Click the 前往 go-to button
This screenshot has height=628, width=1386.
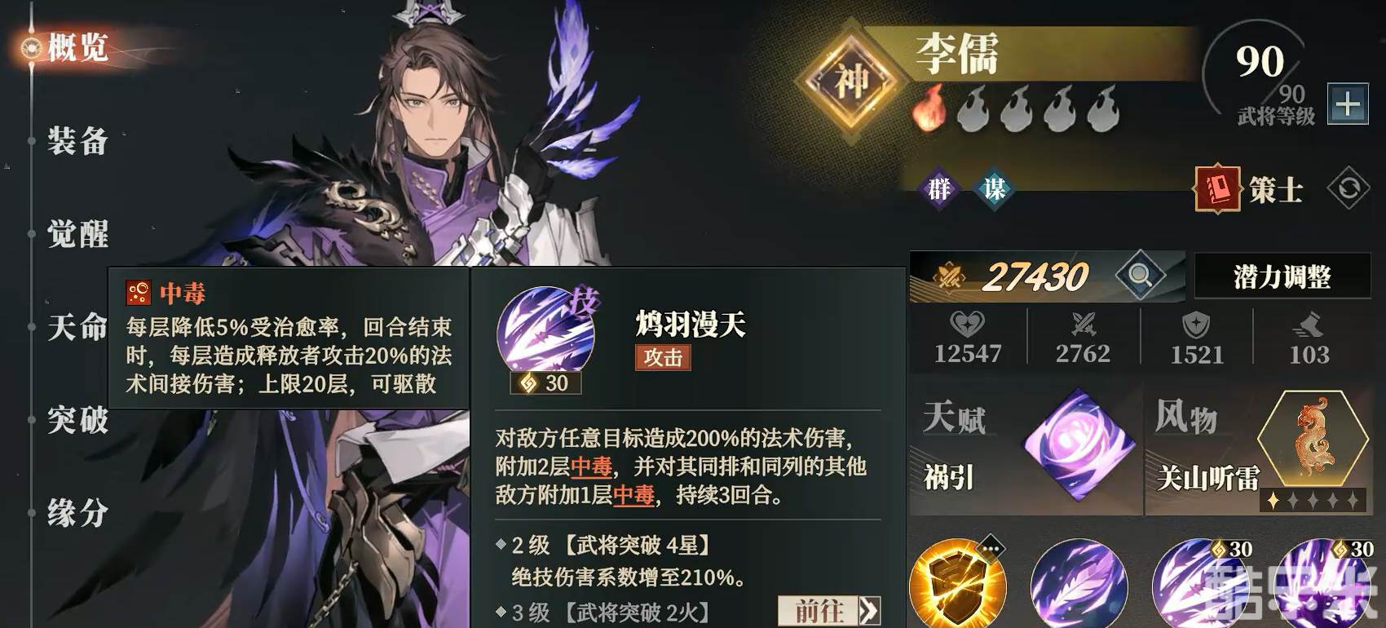click(829, 611)
